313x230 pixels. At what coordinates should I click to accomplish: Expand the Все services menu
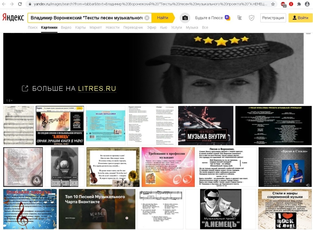click(205, 27)
